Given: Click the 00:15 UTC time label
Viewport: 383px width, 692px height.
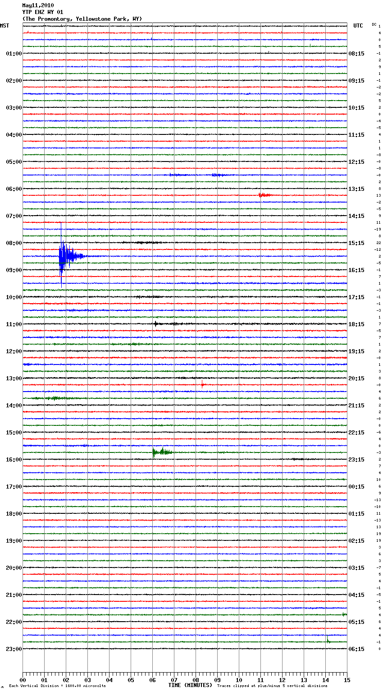Looking at the screenshot, I should click(356, 487).
